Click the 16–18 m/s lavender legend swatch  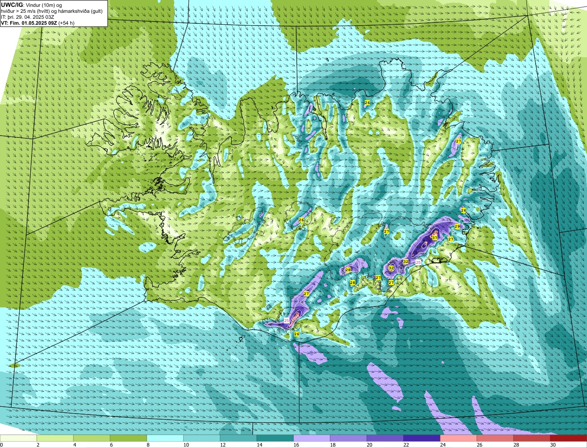312,438
